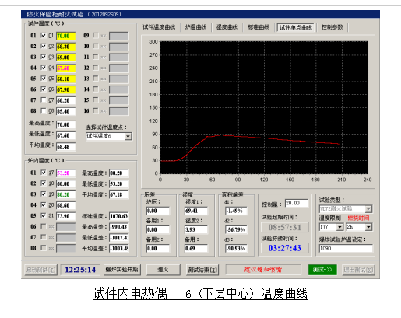Uncheck furnace temperature channel 05 checkbox
Viewport: 401px width, 318px height.
44,215
